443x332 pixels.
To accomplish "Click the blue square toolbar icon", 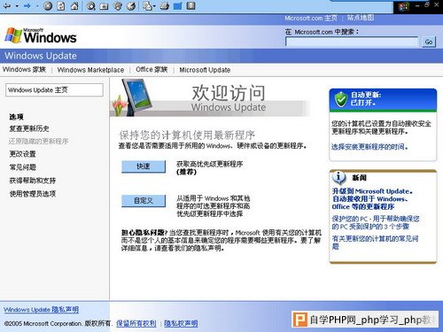I will (x=177, y=6).
